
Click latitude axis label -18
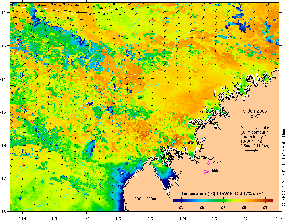tap(3, 212)
